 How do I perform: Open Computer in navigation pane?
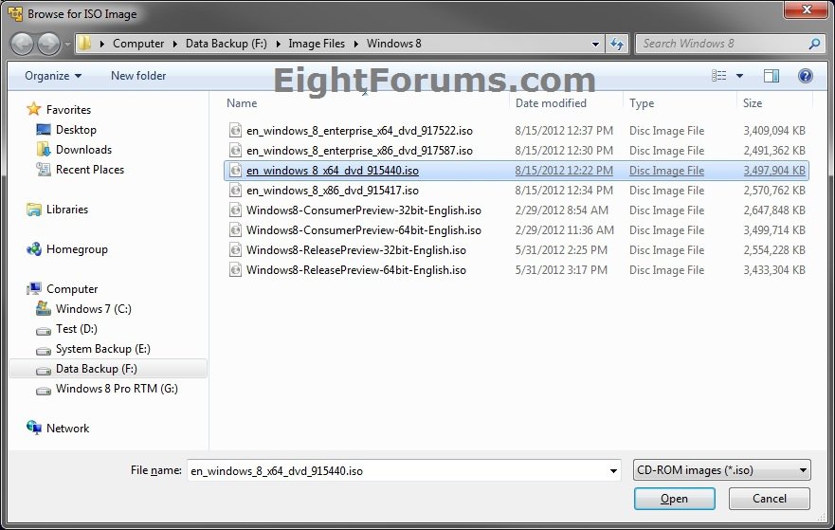coord(72,289)
